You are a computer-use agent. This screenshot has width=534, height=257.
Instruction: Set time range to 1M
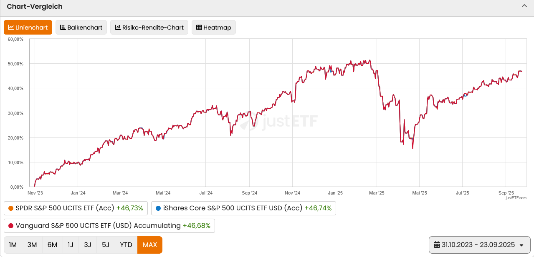click(x=13, y=245)
